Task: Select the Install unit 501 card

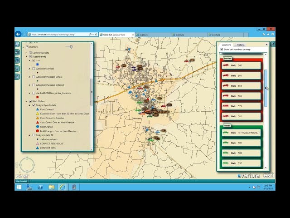Action: (x=242, y=143)
